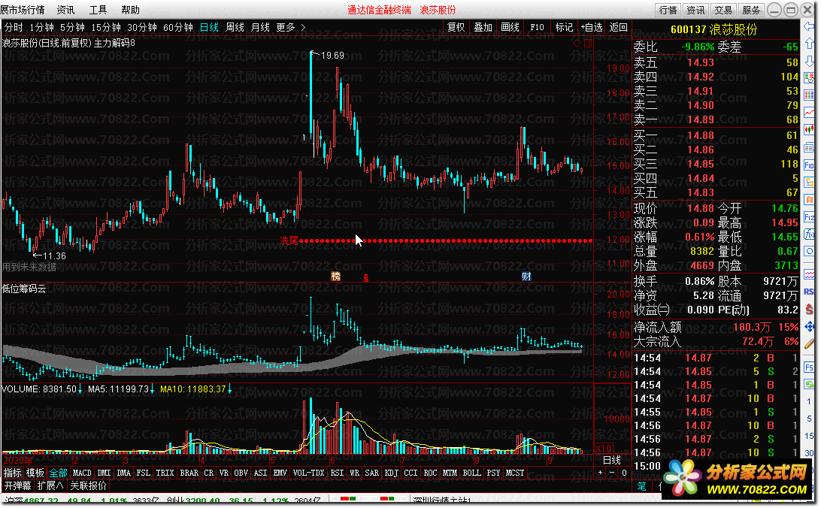This screenshot has height=508, width=821.
Task: Click the down arrow icon in right sidebar
Action: click(x=809, y=60)
